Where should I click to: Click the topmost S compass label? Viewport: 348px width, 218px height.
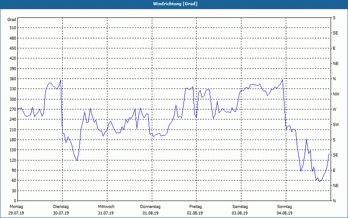pyautogui.click(x=334, y=18)
